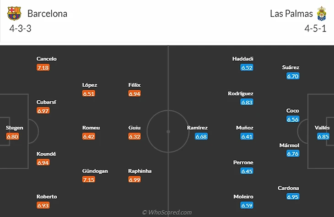Select player Moleiro in Las Palmas midfield
334x217 pixels.
243,196
